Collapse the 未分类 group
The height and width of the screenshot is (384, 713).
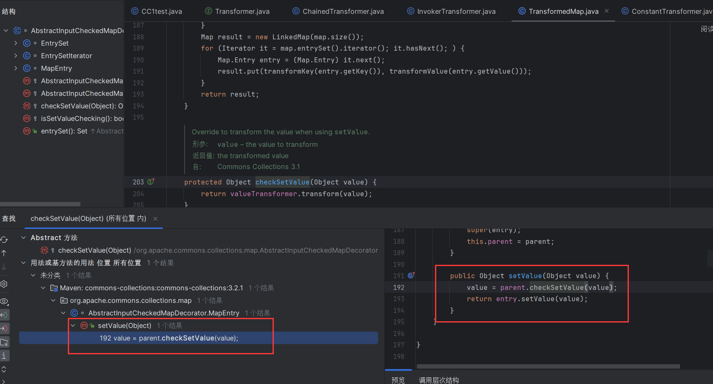33,275
